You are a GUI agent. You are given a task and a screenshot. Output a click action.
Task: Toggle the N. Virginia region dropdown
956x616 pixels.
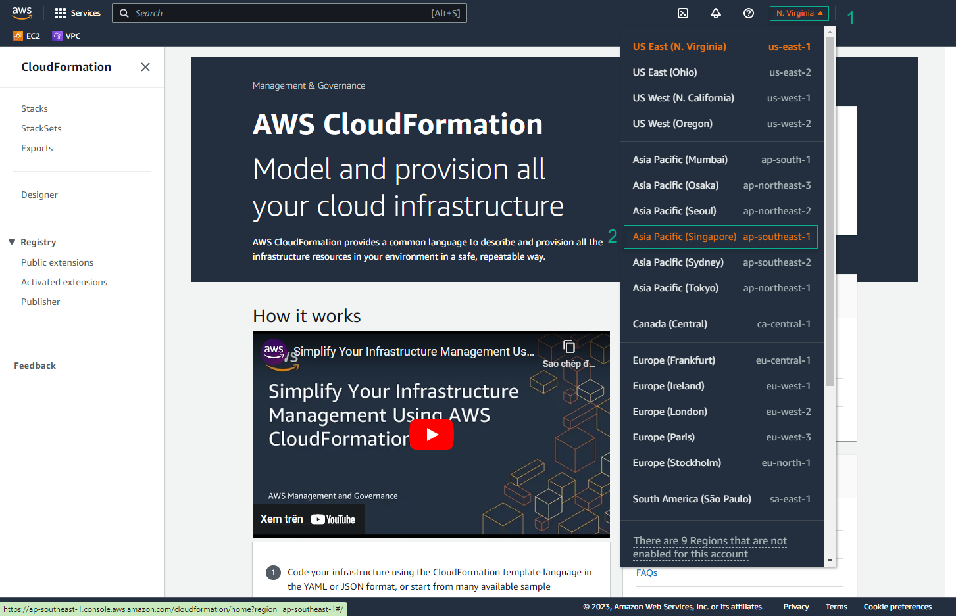[799, 13]
